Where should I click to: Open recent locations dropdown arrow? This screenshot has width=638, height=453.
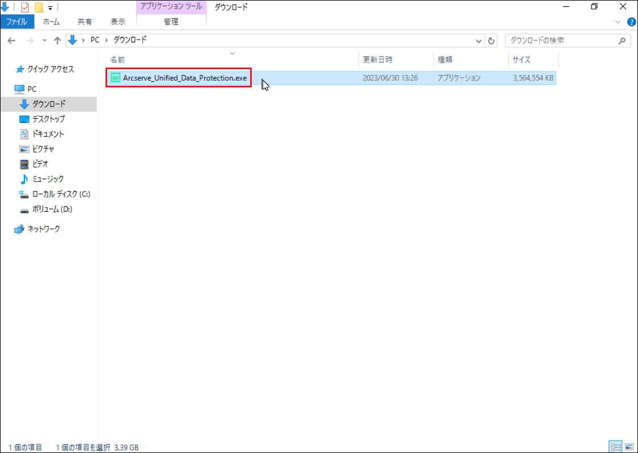[x=44, y=41]
